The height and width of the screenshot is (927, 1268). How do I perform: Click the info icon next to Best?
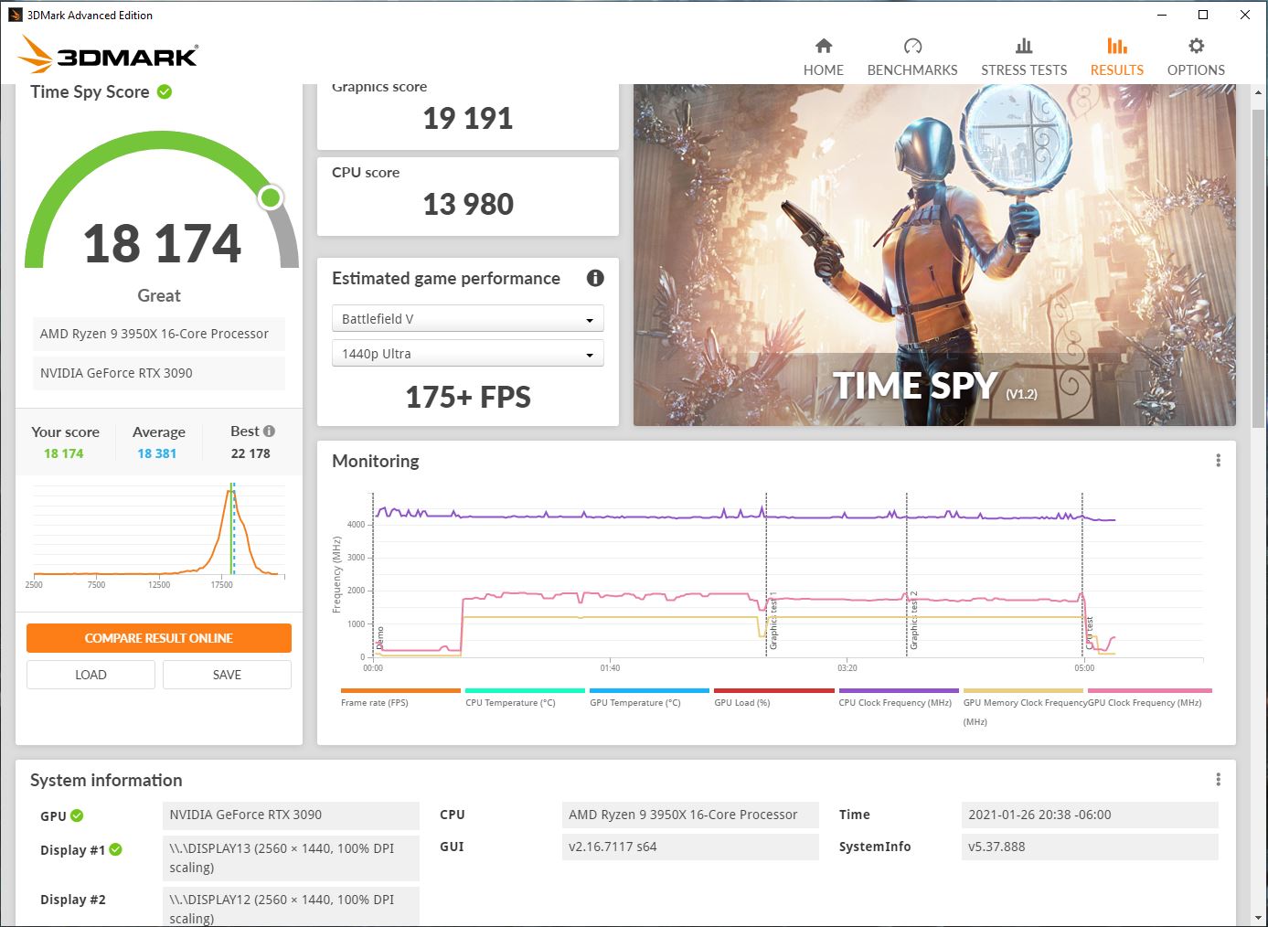[269, 432]
